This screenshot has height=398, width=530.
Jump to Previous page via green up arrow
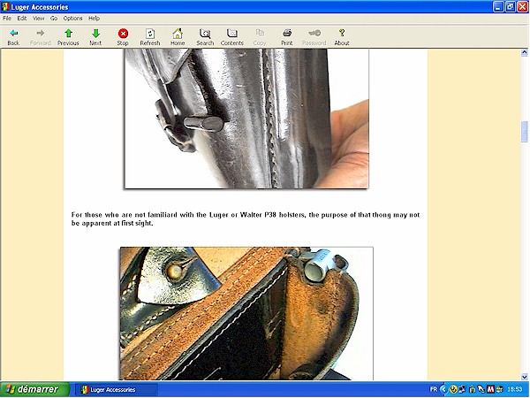tap(68, 34)
